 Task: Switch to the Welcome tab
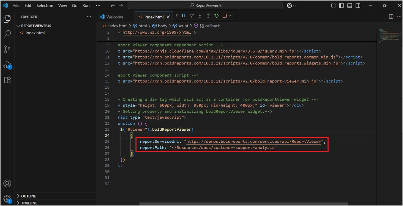115,17
